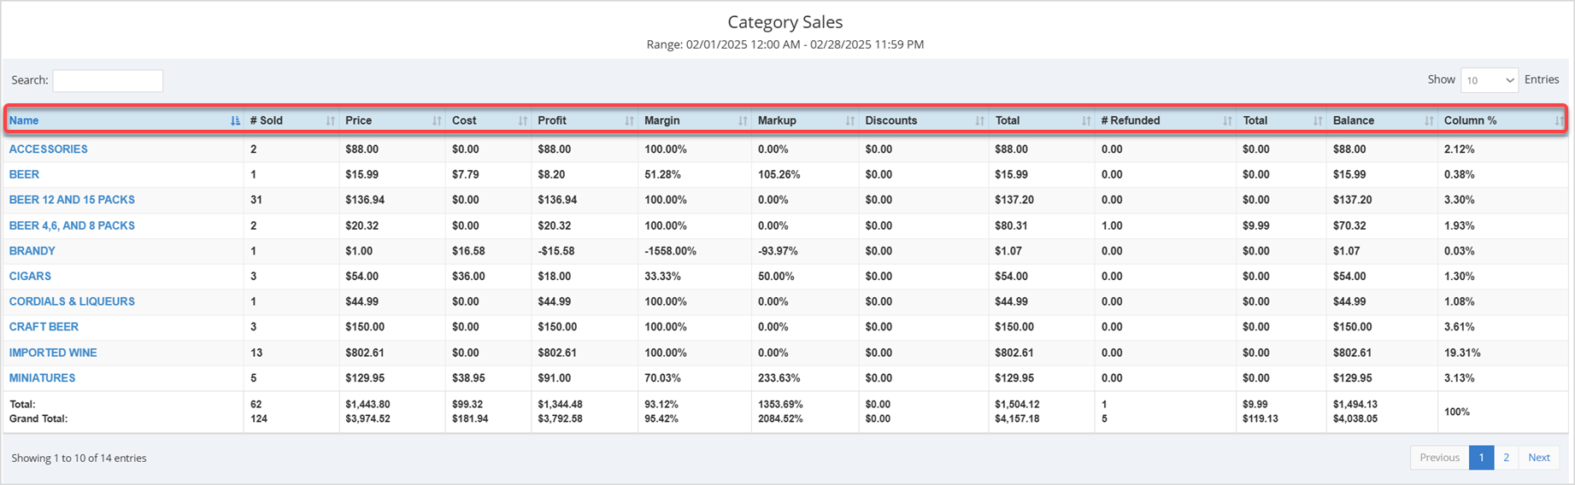Select Grand Total price $3,974.52
This screenshot has width=1575, height=485.
pos(367,418)
